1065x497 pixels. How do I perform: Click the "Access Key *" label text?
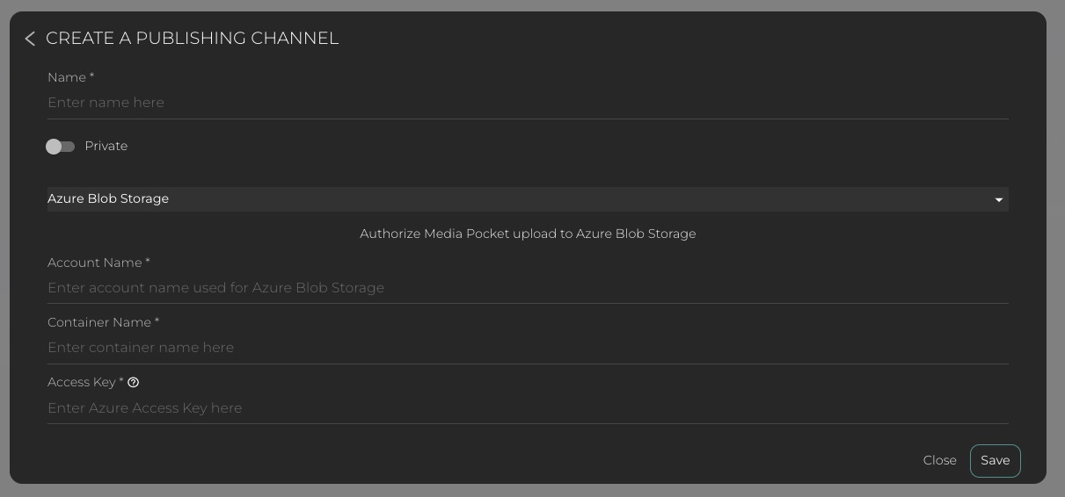coord(84,383)
